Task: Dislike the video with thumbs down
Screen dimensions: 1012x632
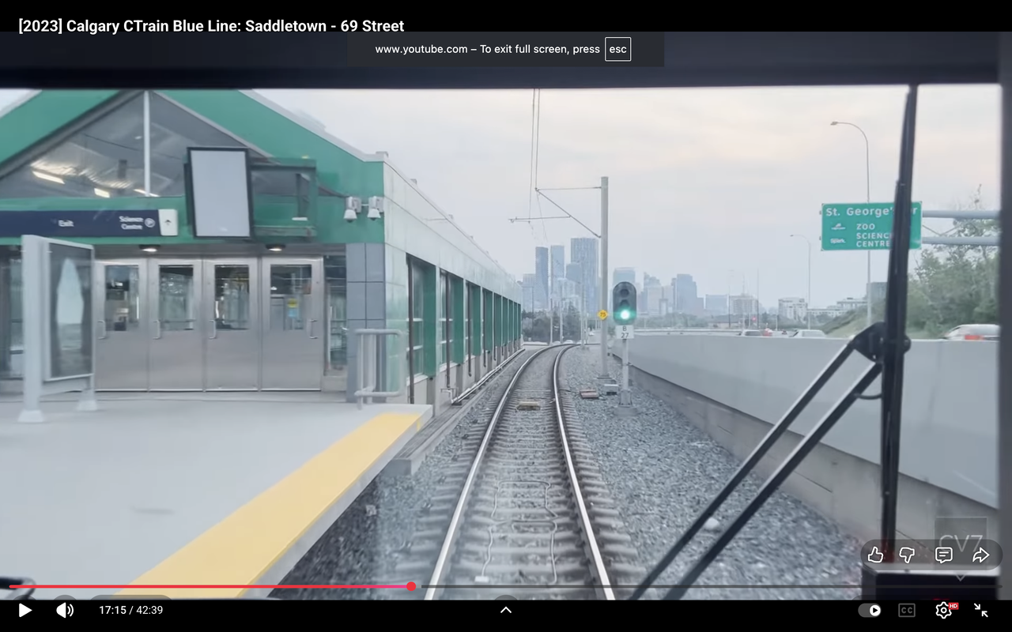Action: click(908, 555)
